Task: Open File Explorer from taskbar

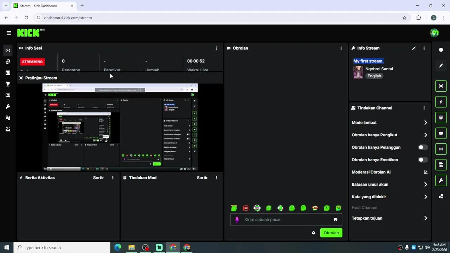Action: point(131,247)
